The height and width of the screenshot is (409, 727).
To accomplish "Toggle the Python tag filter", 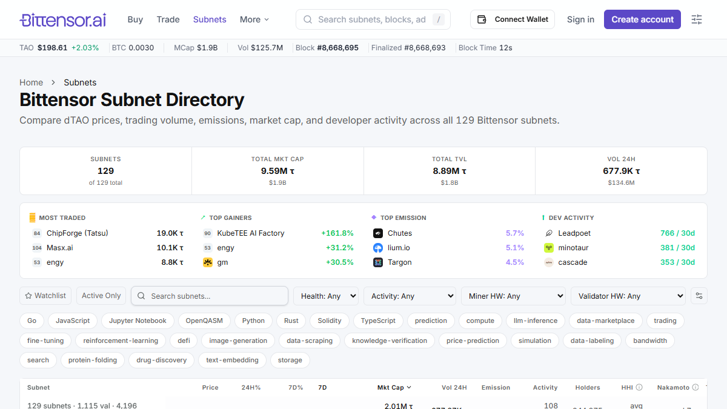I will pyautogui.click(x=253, y=321).
